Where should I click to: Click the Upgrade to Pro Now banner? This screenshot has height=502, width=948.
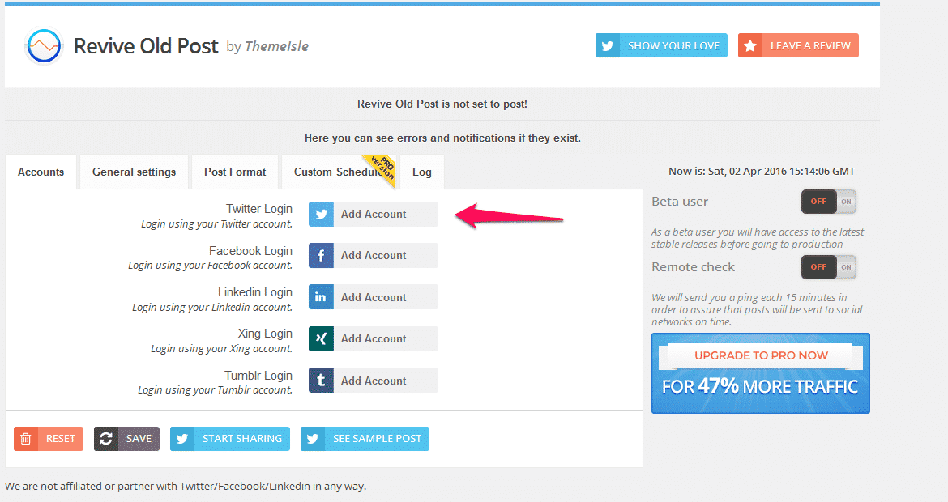pos(761,373)
